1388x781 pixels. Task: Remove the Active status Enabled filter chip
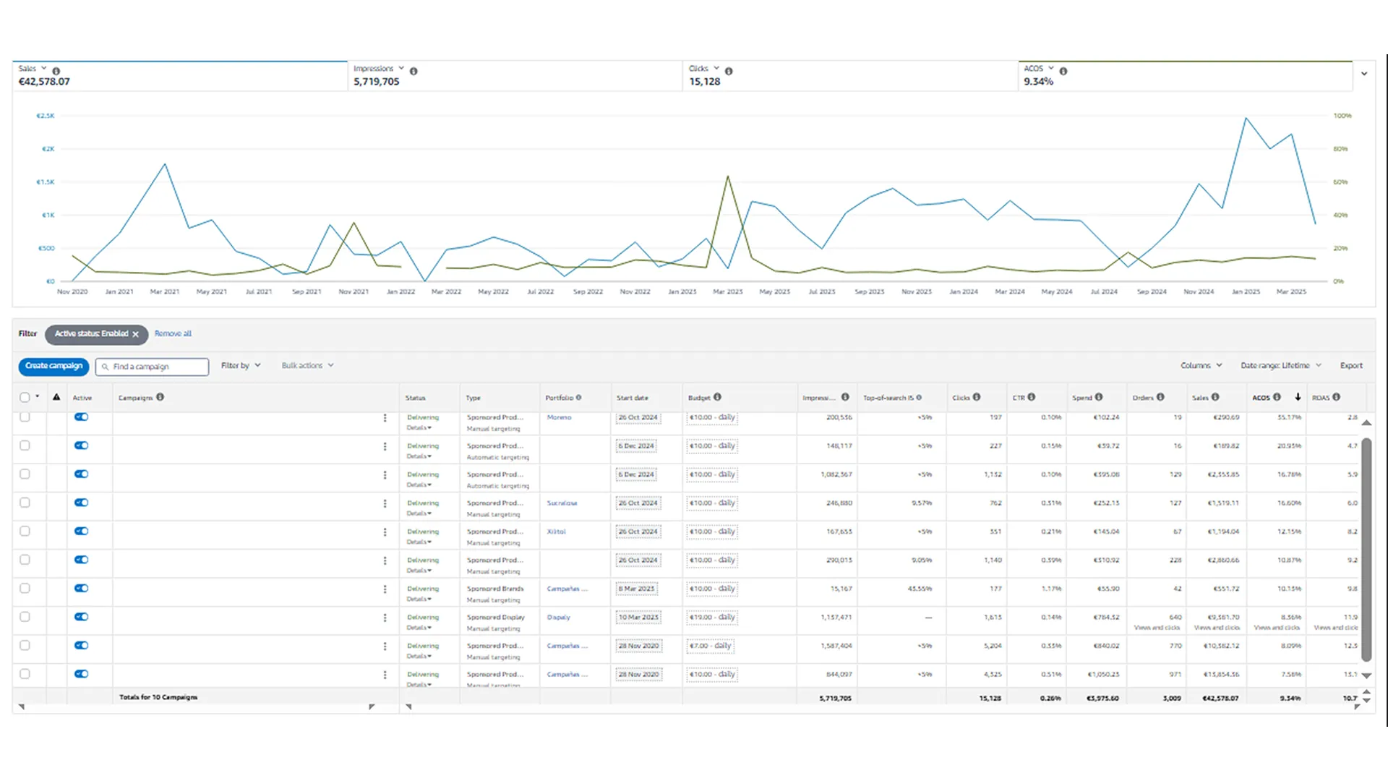tap(135, 334)
